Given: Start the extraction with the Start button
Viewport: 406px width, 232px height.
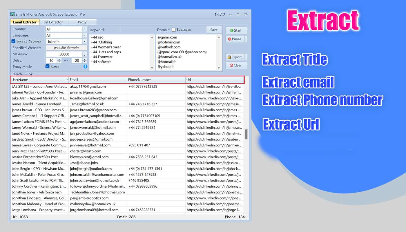Looking at the screenshot, I should pyautogui.click(x=236, y=30).
